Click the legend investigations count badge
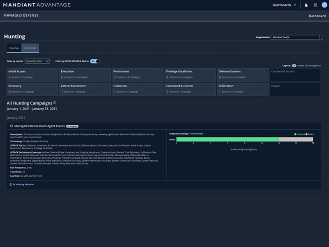Viewport: 329px width, 247px height. pyautogui.click(x=294, y=66)
